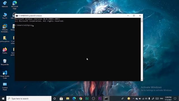Viewport: 179px width, 101px height.
Task: Select This PC desktop icon
Action: [5, 16]
